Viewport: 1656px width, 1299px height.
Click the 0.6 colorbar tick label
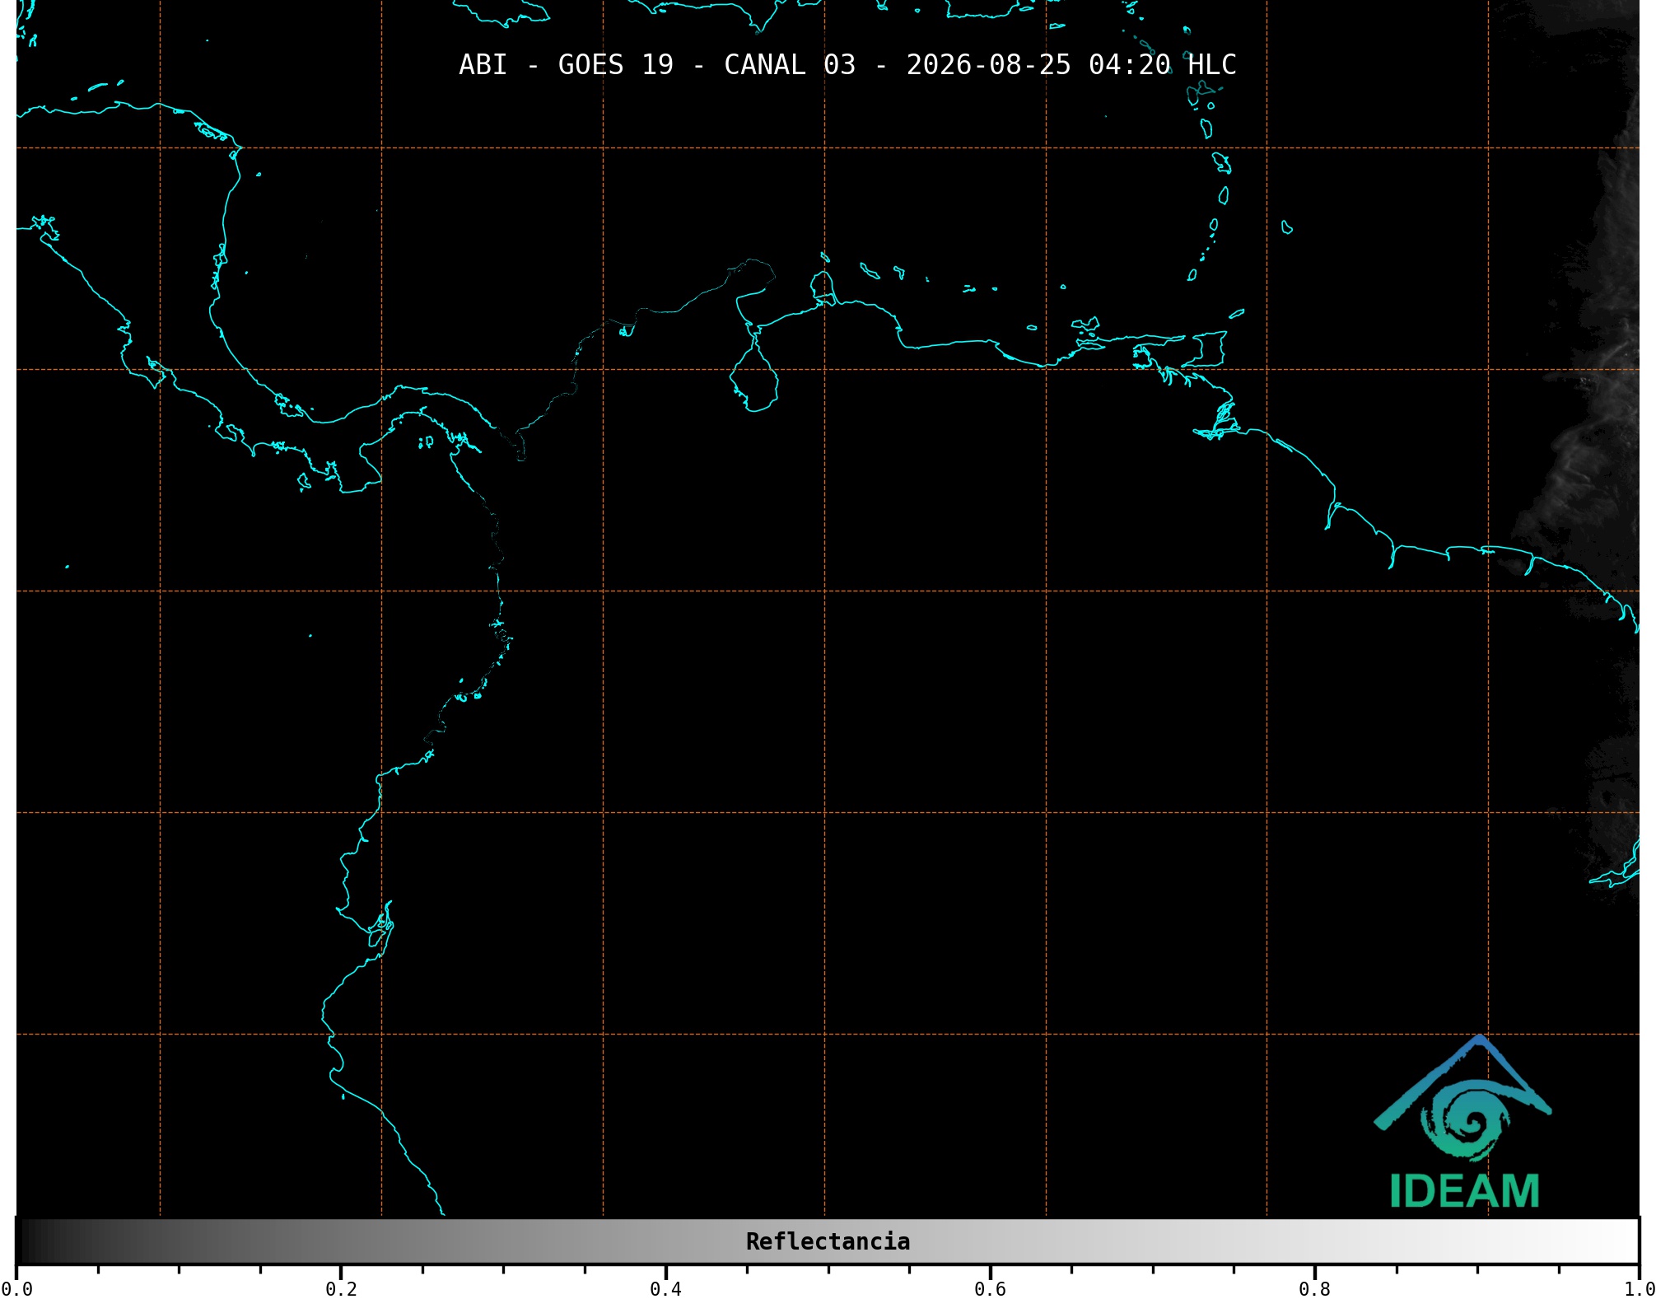[x=990, y=1289]
